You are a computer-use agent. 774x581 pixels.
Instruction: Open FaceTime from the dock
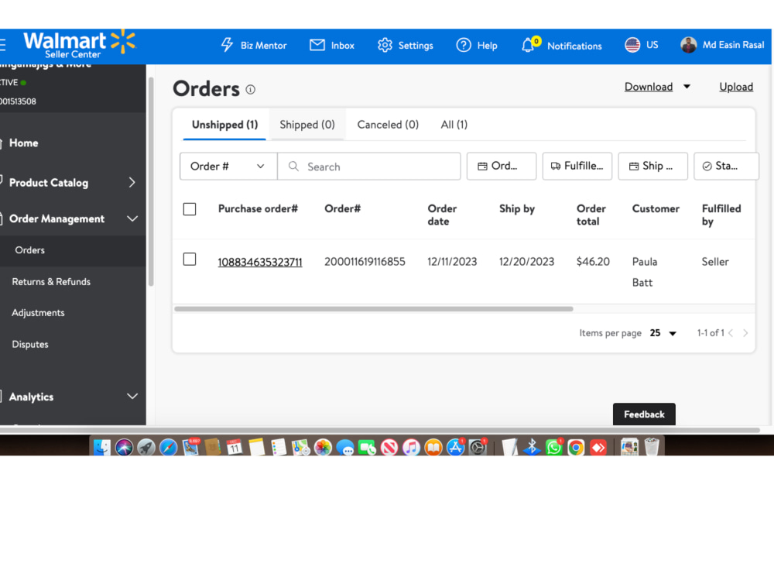367,447
